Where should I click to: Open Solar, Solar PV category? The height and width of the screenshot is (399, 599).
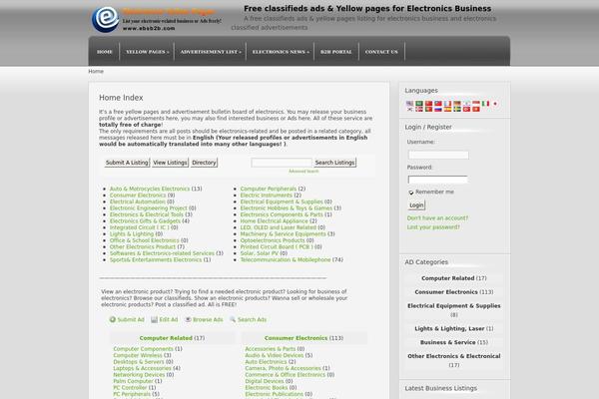tap(260, 253)
